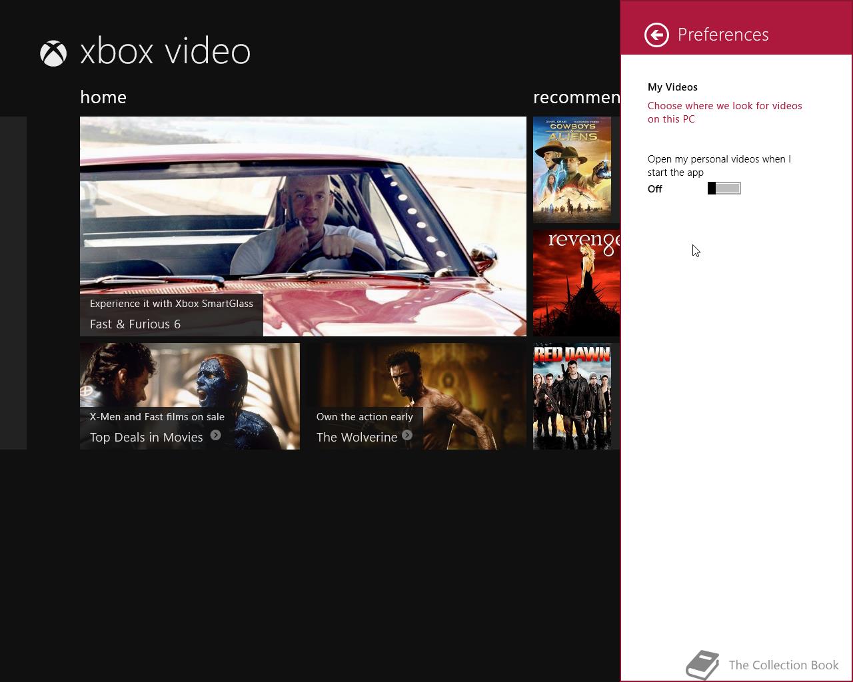Viewport: 853px width, 682px height.
Task: Toggle Open my personal videos switch
Action: pos(724,188)
